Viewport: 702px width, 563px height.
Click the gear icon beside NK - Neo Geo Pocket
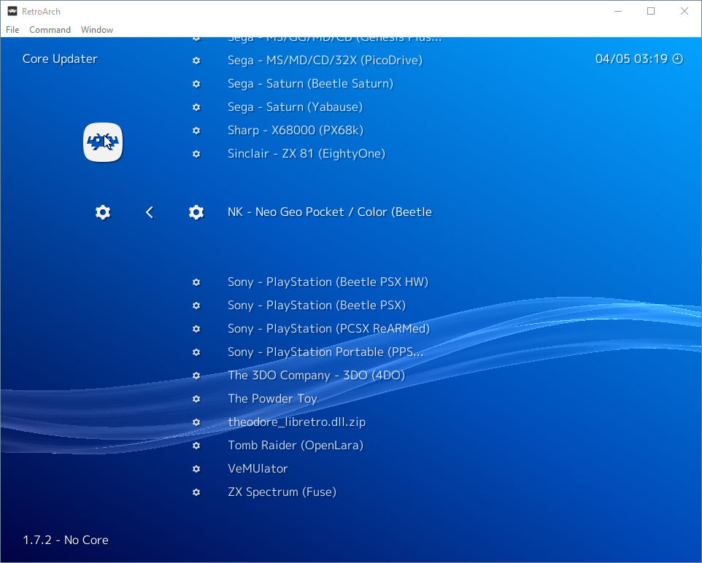coord(196,212)
